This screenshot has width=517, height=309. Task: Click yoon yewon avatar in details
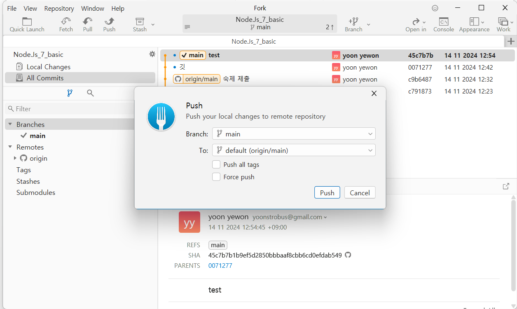tap(189, 222)
